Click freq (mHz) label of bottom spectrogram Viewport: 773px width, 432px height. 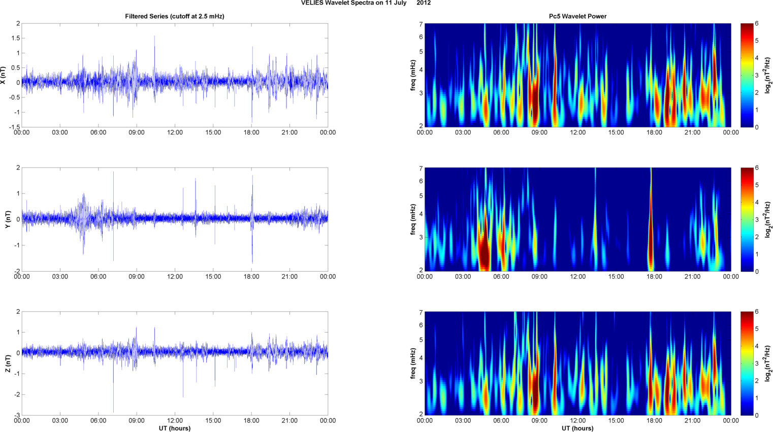pos(413,363)
